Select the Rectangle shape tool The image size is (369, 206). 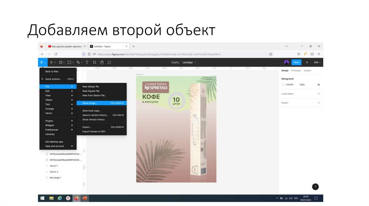[x=69, y=62]
